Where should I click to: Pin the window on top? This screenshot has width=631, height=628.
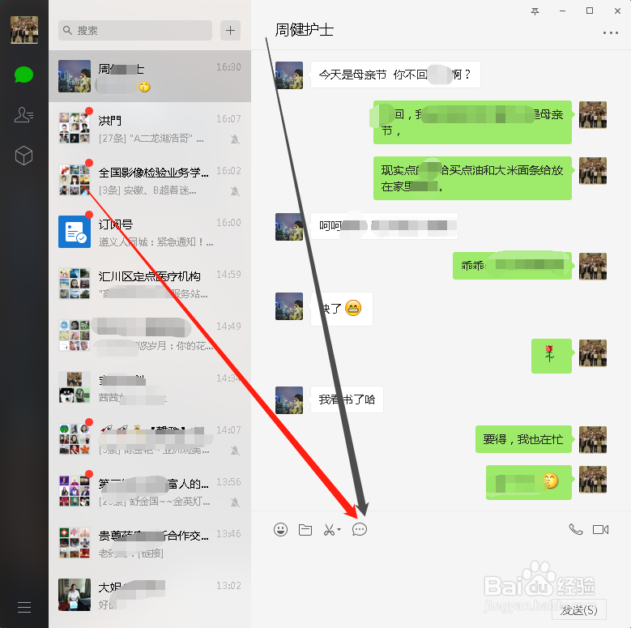535,11
